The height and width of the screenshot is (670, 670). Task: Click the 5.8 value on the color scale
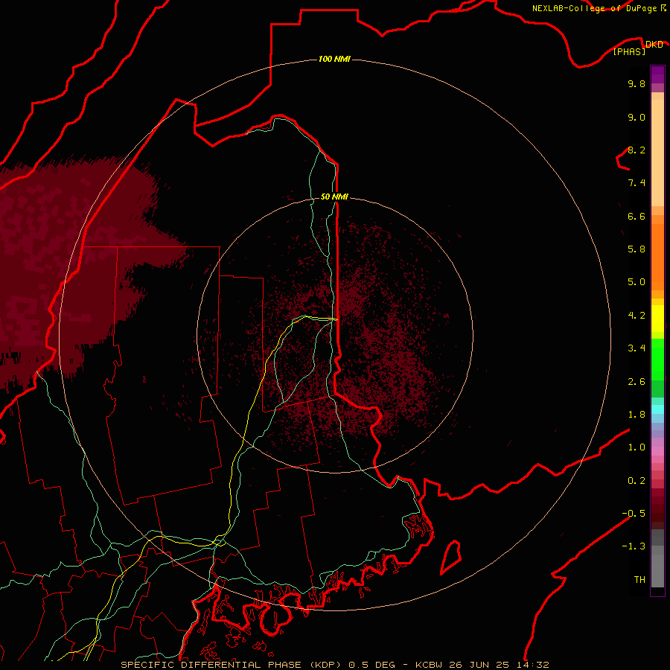(x=636, y=249)
